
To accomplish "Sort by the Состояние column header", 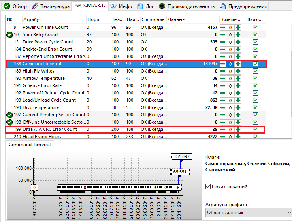I will 152,19.
